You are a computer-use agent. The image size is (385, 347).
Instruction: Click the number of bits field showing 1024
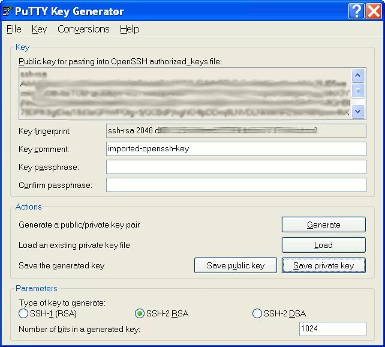tap(332, 329)
